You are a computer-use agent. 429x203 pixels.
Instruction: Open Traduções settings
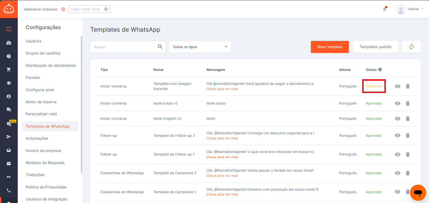[35, 175]
